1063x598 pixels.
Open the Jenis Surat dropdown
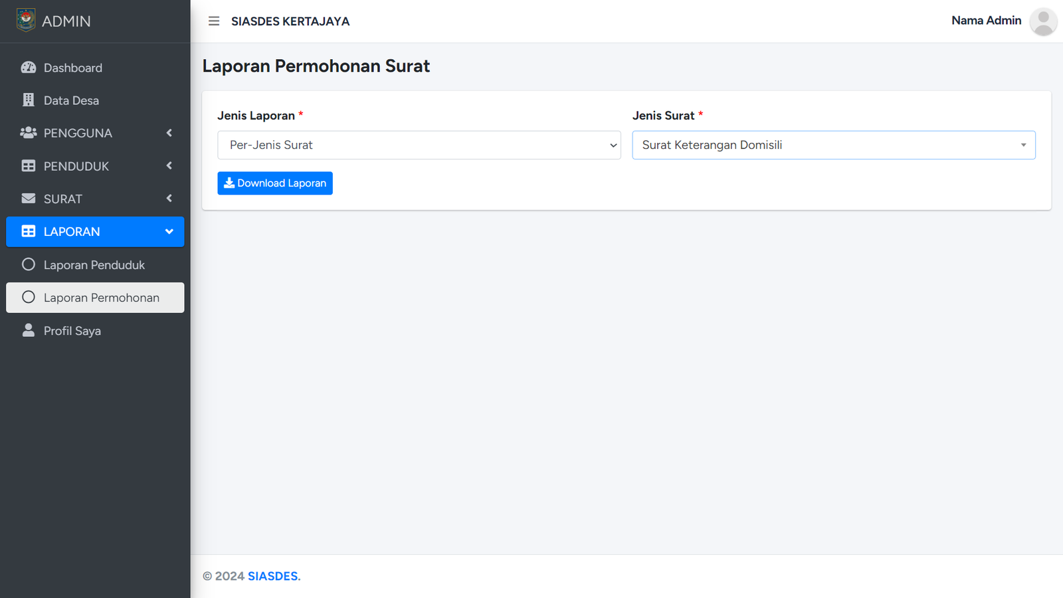pos(833,145)
